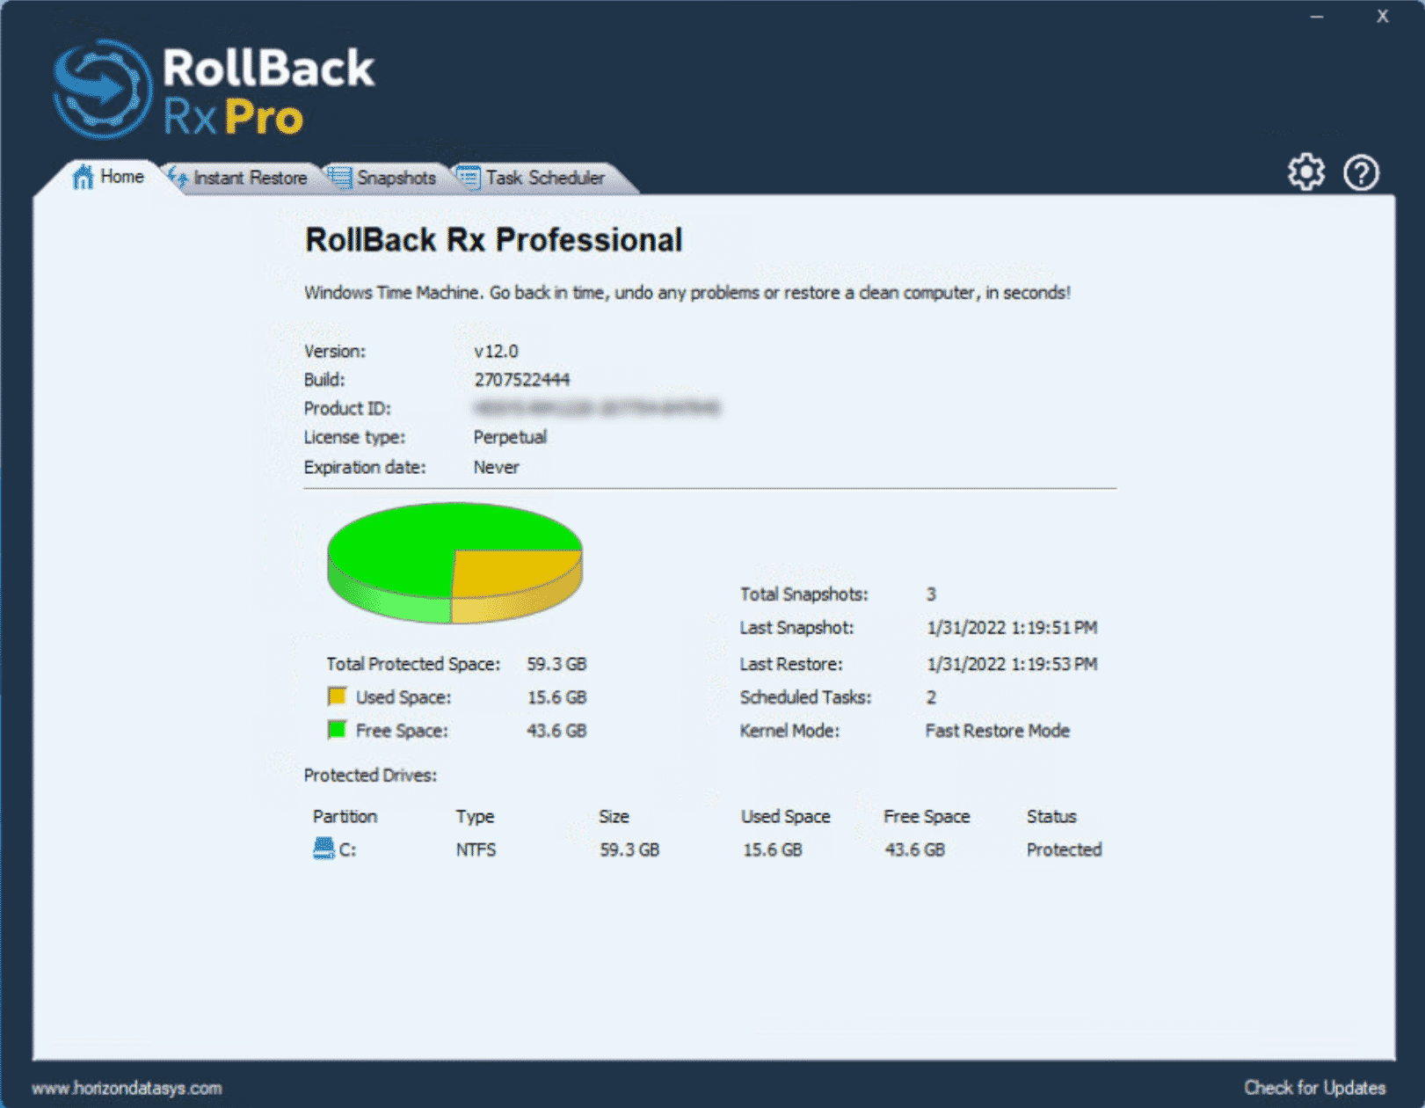Click the Snapshots list icon
The image size is (1425, 1108).
pos(341,178)
